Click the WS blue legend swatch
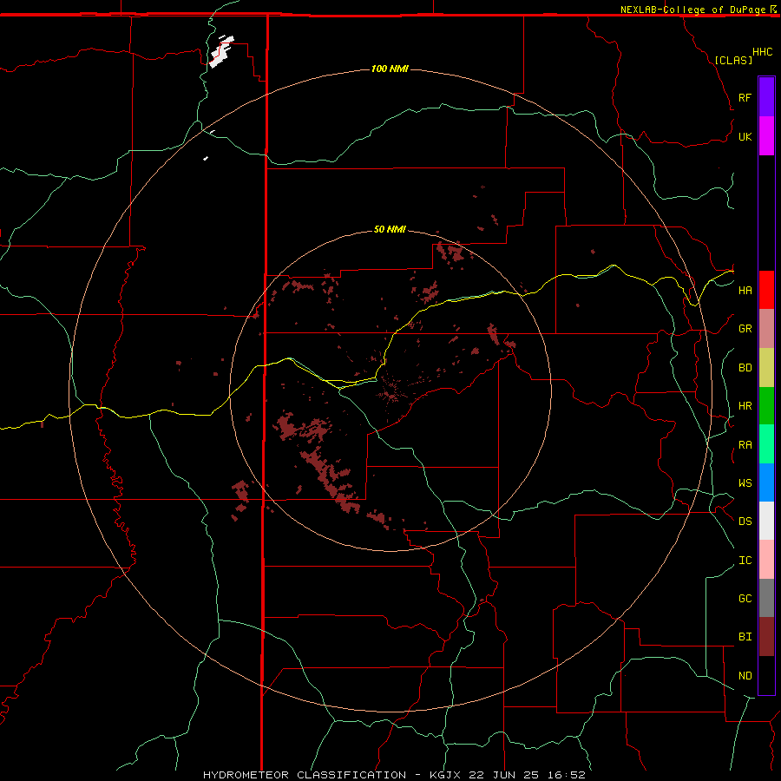Viewport: 781px width, 781px height. point(766,482)
